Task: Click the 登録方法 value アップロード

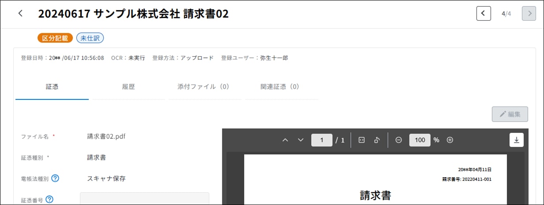Action: [x=197, y=58]
